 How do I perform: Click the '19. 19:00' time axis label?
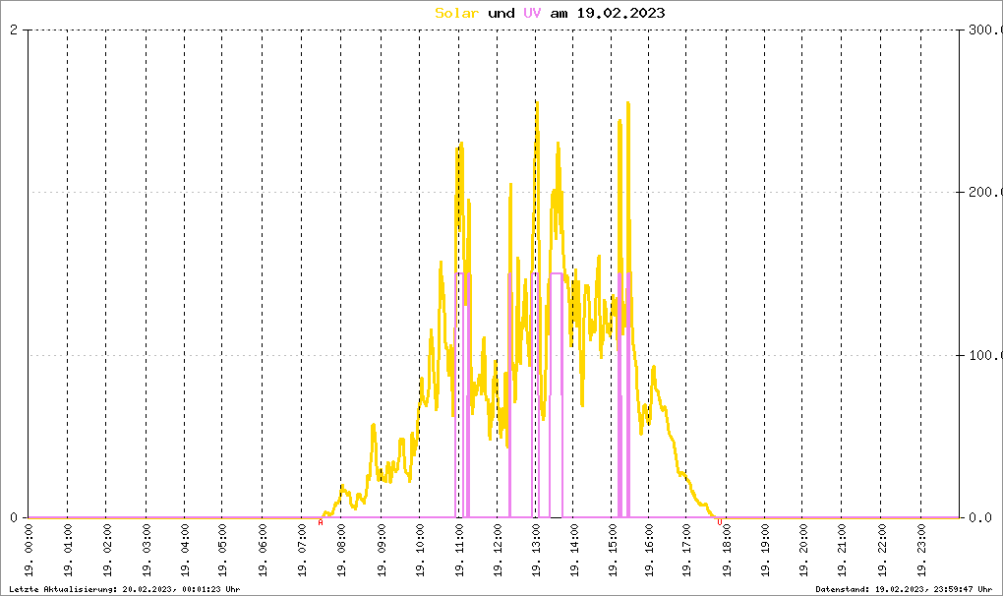(765, 550)
